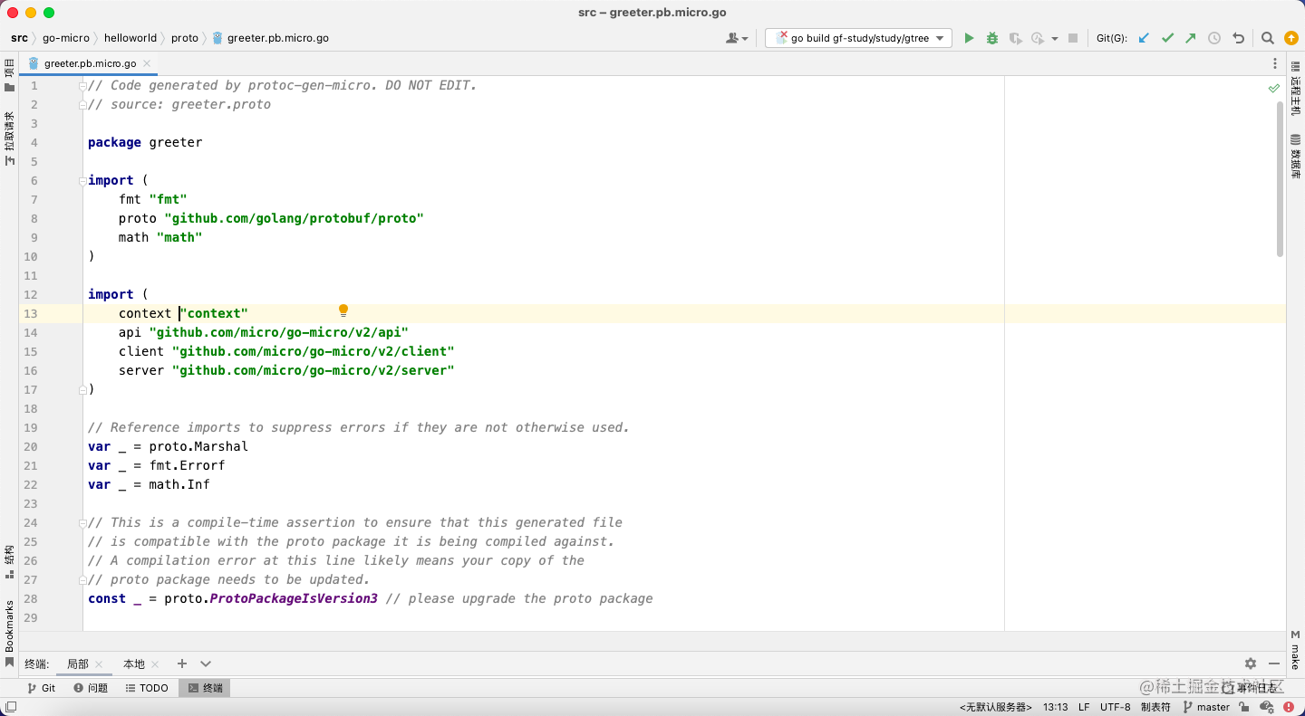The height and width of the screenshot is (716, 1305).
Task: Open the 结构 structure tool window
Action: [9, 561]
